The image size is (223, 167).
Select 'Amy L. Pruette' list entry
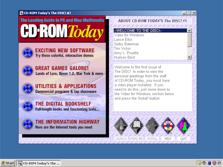click(150, 53)
